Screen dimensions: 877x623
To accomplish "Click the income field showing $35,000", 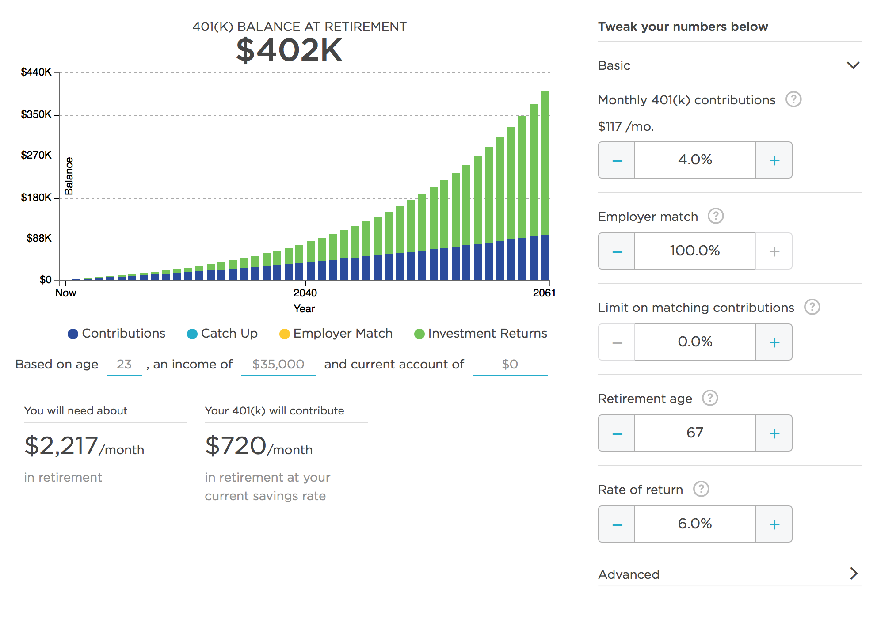I will 278,365.
